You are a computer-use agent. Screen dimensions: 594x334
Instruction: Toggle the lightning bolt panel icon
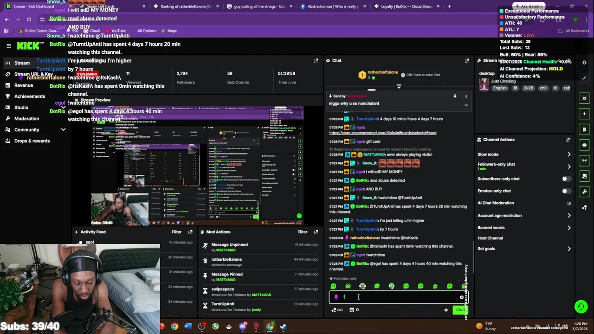tap(584, 114)
